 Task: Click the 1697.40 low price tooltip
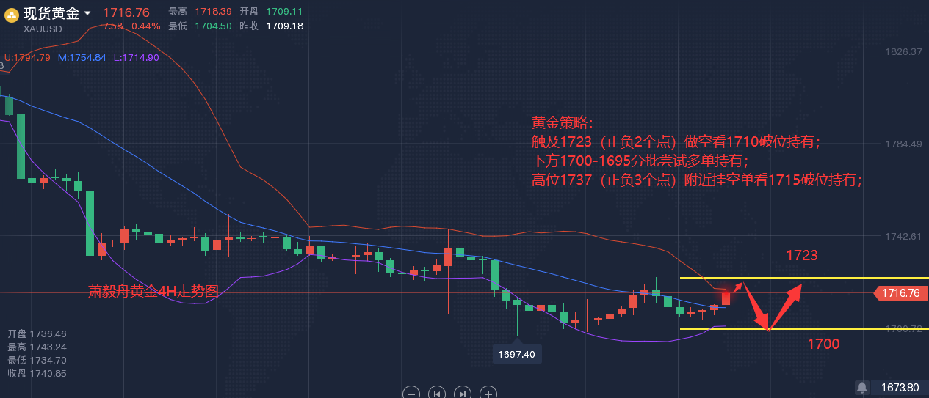pos(517,354)
